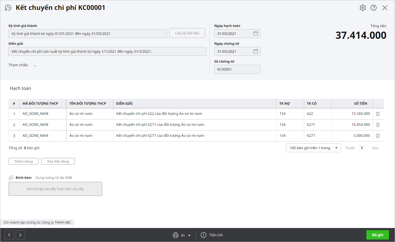Click the Thêm dòng button
This screenshot has width=395, height=242.
[23, 162]
